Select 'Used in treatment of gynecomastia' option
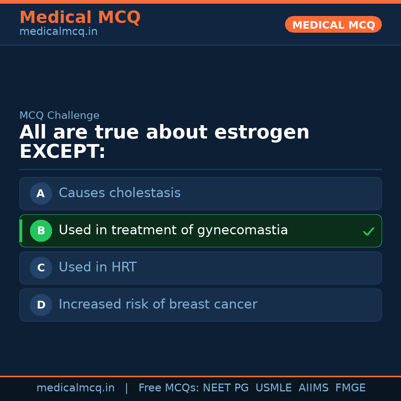401x401 pixels. pyautogui.click(x=173, y=230)
